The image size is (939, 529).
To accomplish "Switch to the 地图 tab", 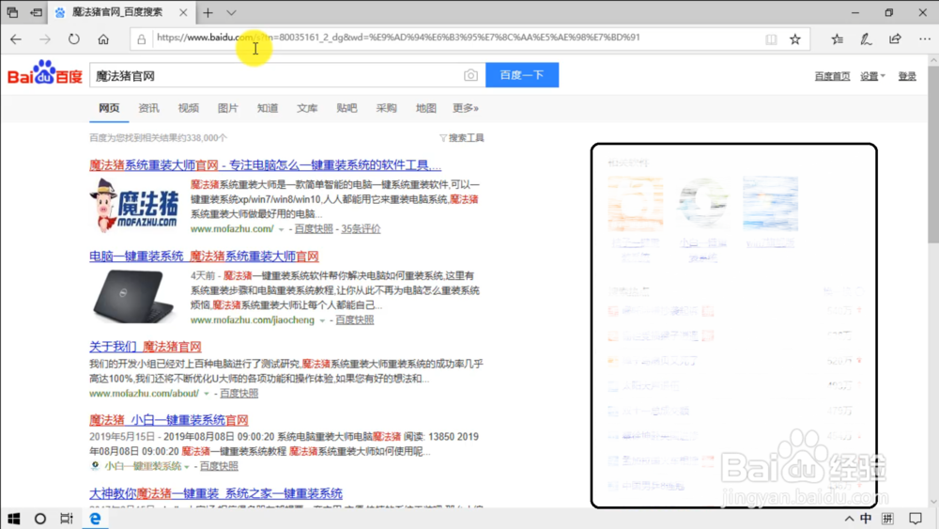I will pos(425,108).
